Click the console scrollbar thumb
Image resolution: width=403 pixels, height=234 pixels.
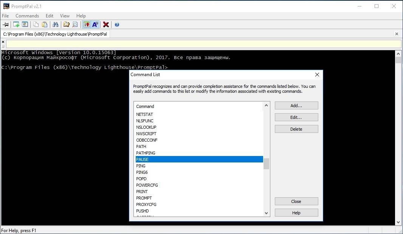tap(398, 60)
